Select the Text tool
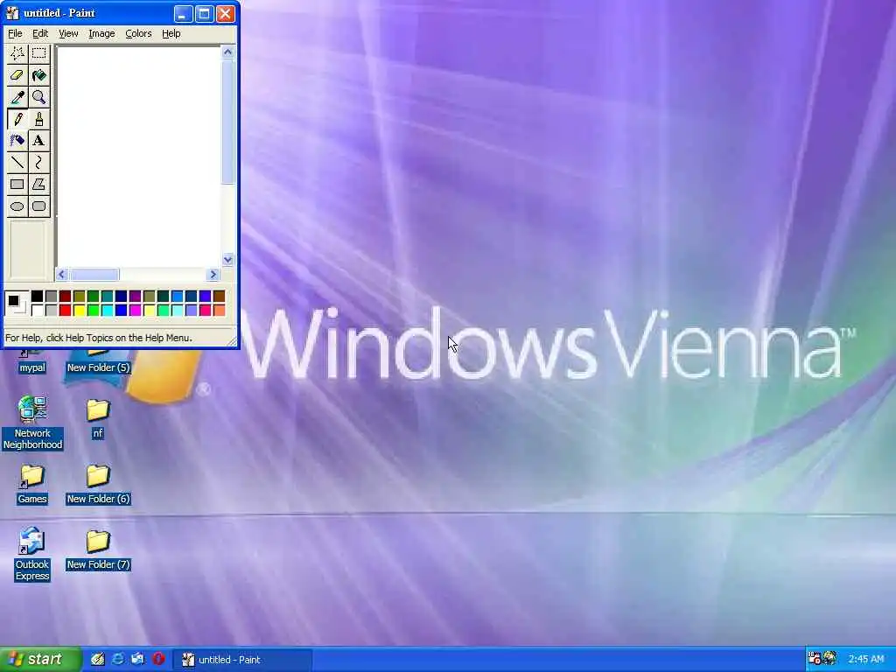The image size is (896, 672). pos(38,141)
